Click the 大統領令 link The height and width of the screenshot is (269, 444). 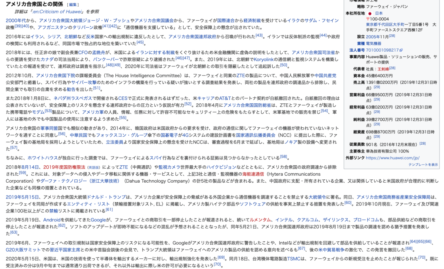coord(318,197)
